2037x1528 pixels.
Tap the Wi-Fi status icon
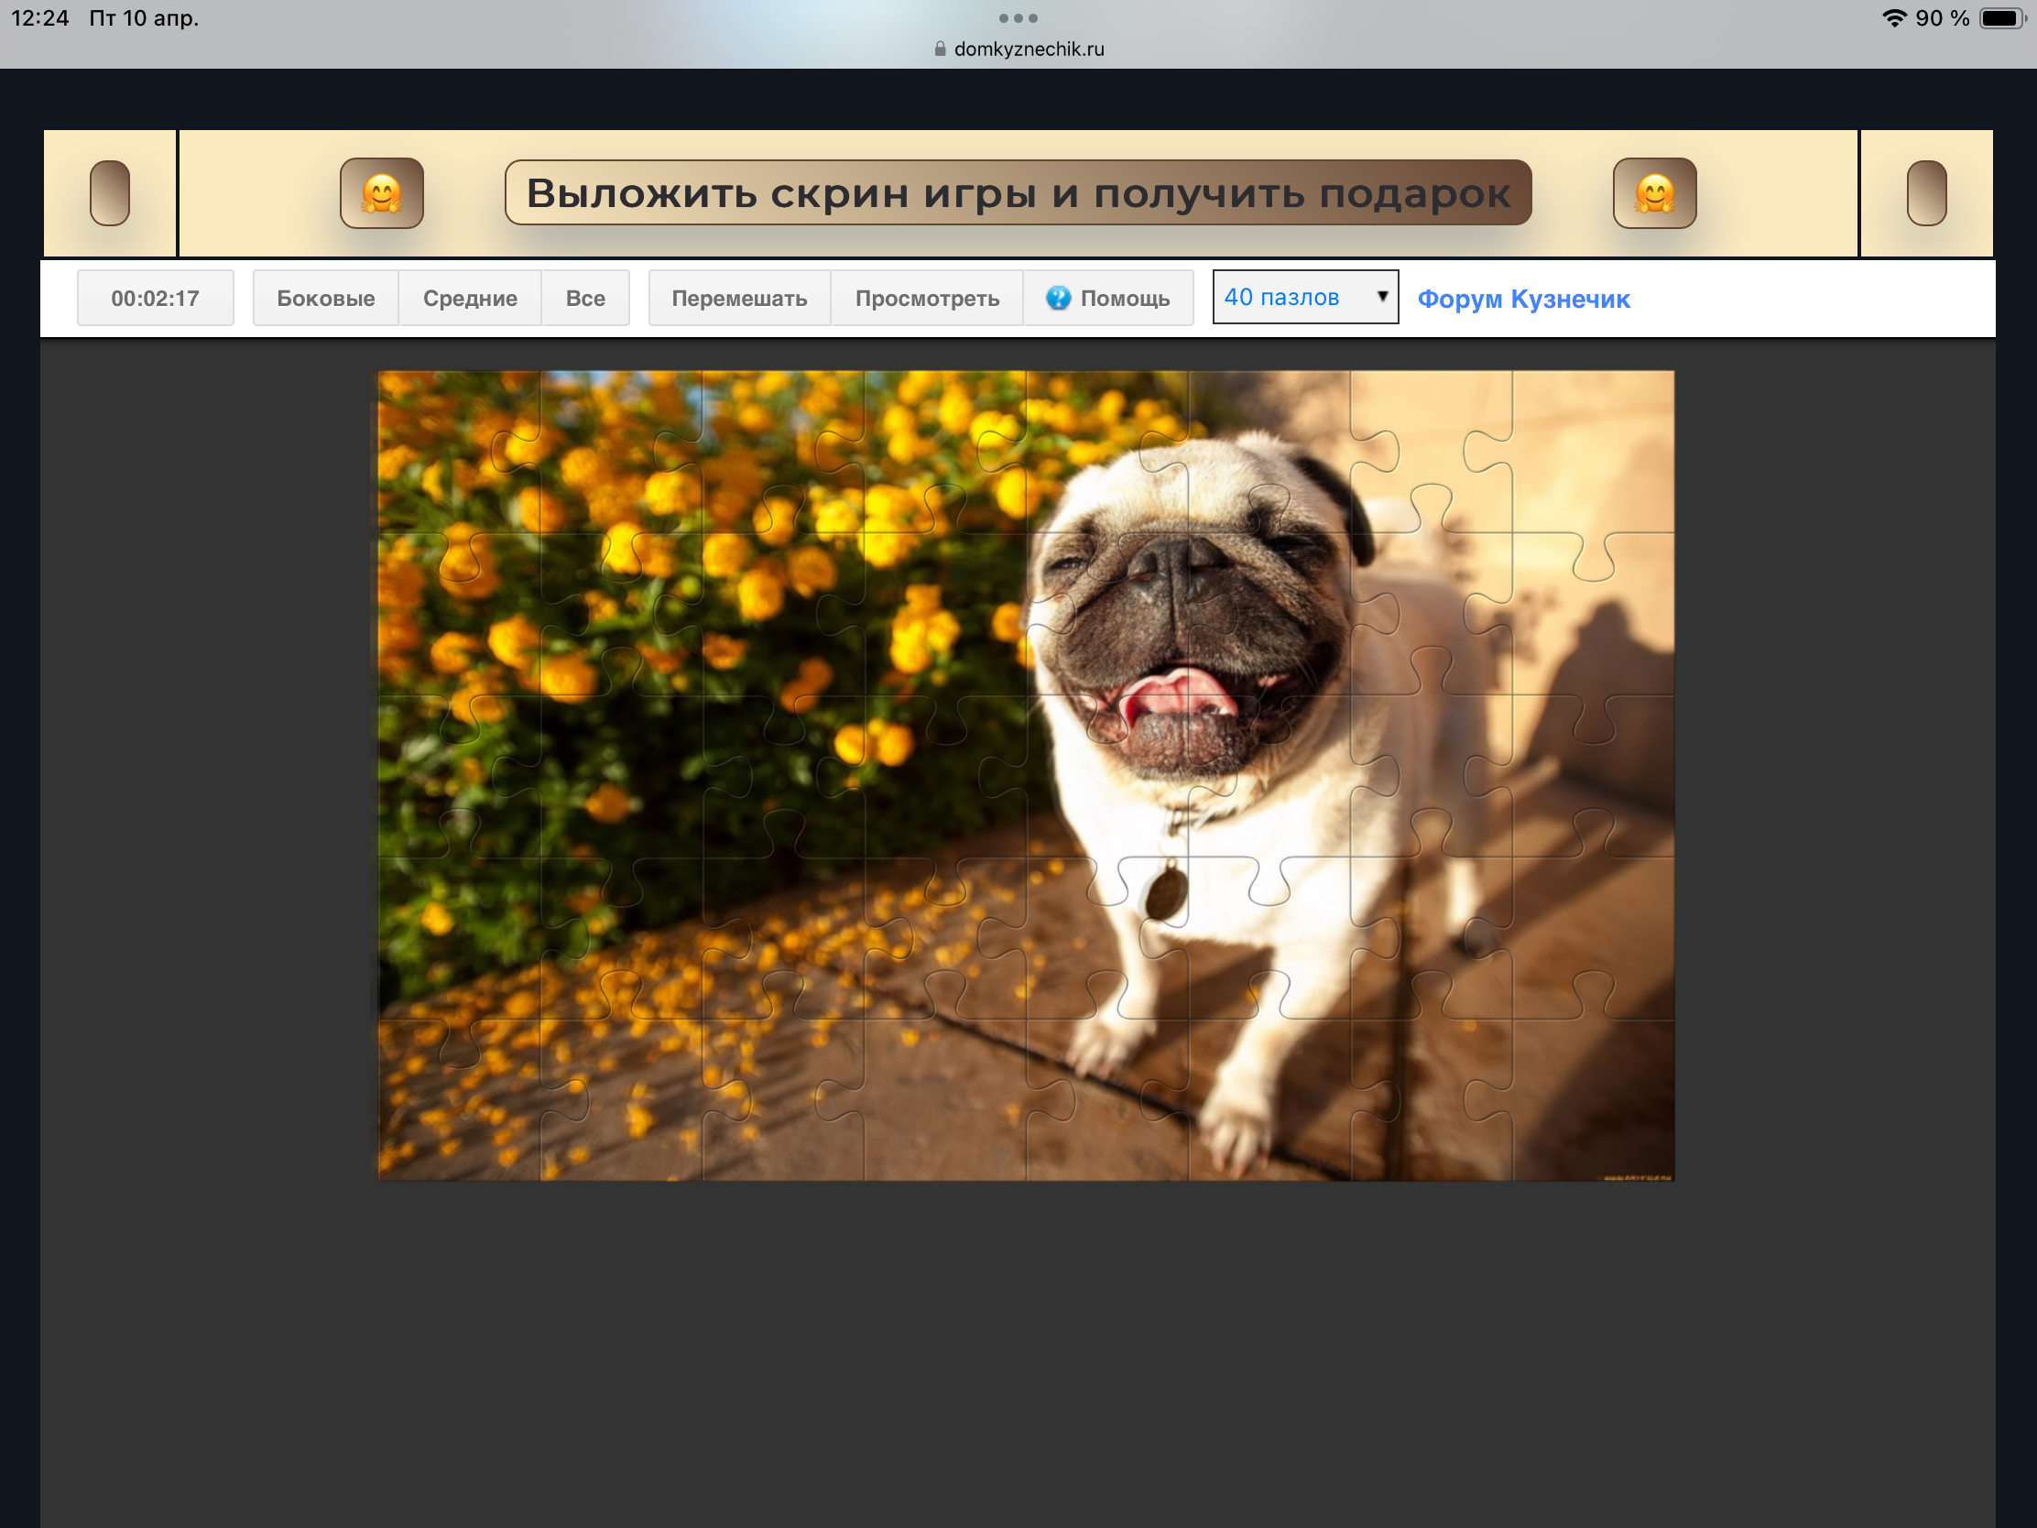pos(1893,18)
